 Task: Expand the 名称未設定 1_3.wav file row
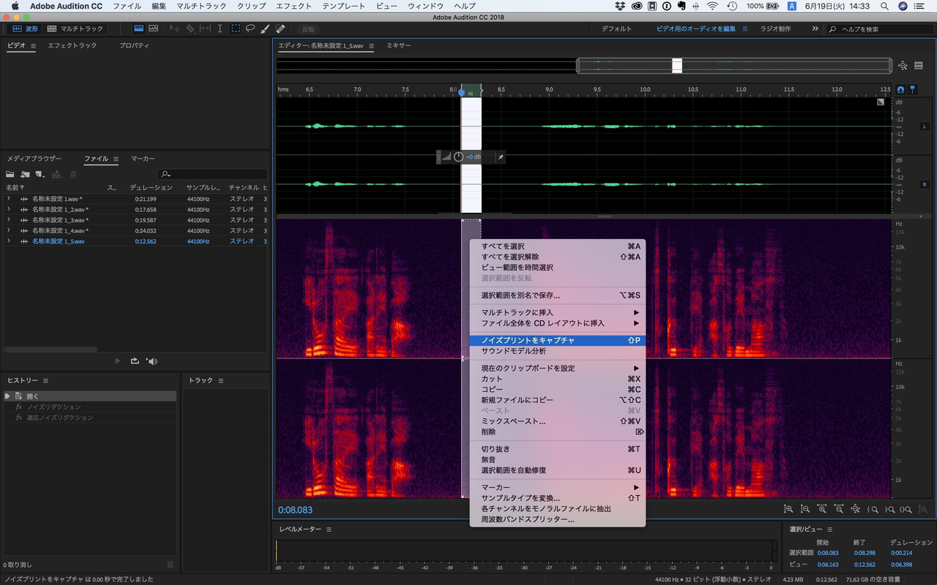(x=9, y=219)
